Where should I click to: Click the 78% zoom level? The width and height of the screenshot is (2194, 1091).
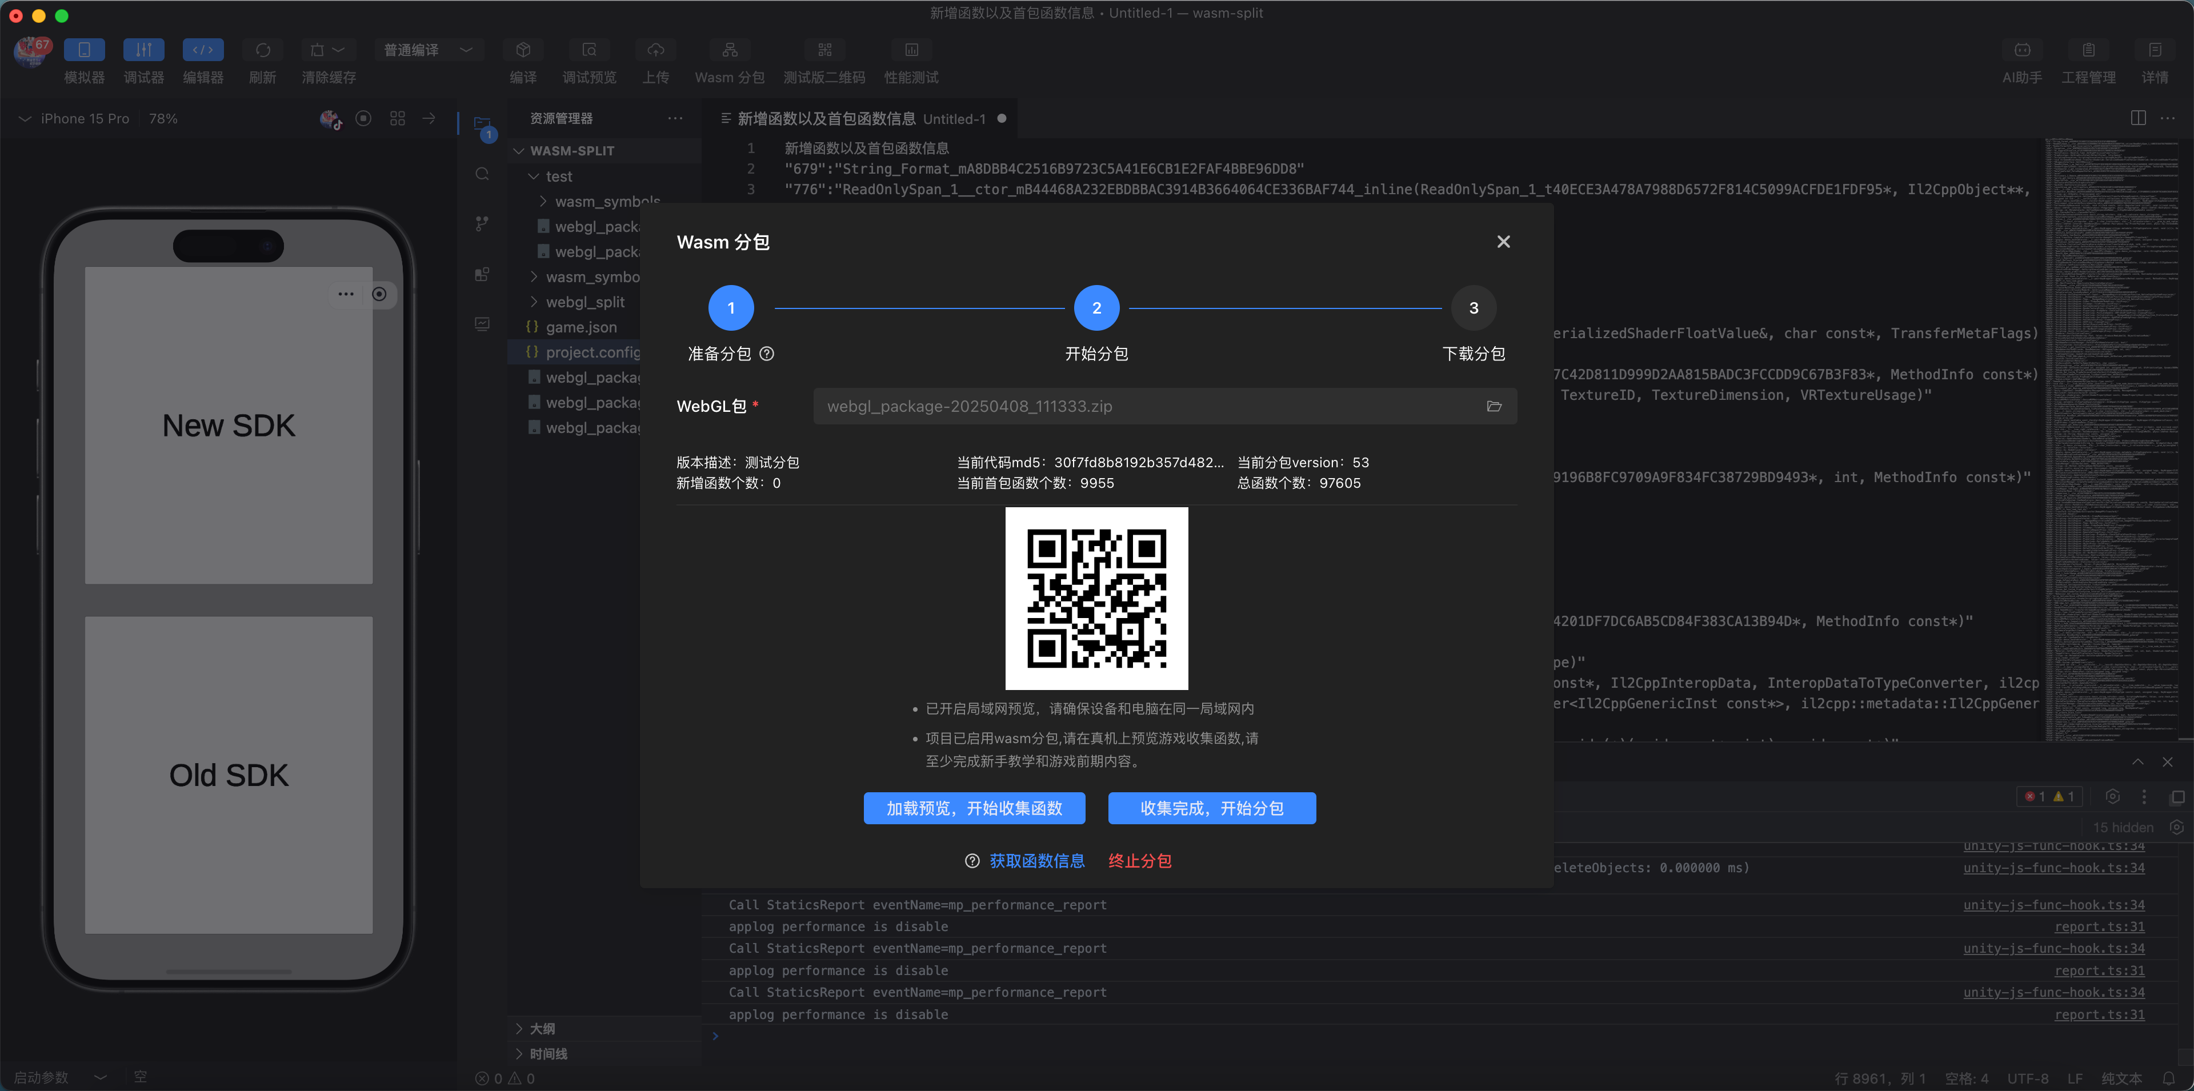(x=163, y=118)
